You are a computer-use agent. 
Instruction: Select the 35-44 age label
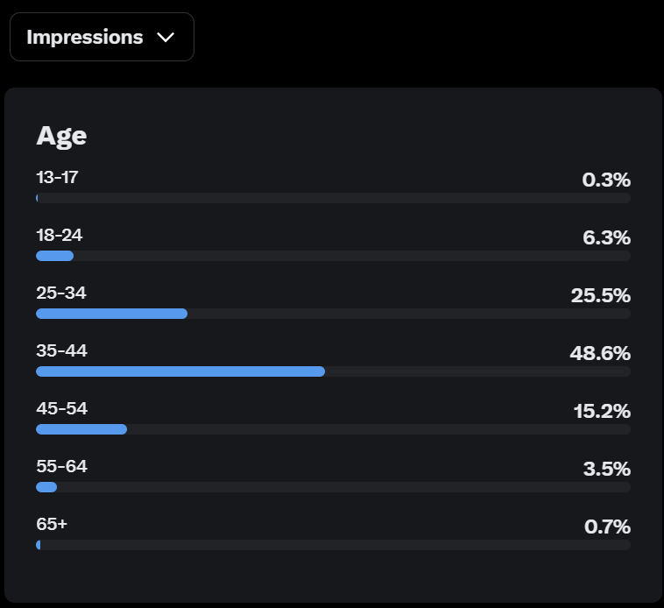pos(61,350)
